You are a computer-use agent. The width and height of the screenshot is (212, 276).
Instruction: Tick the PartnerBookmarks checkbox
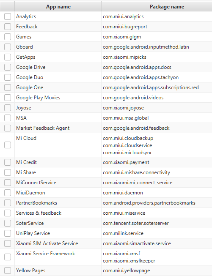tap(8, 203)
